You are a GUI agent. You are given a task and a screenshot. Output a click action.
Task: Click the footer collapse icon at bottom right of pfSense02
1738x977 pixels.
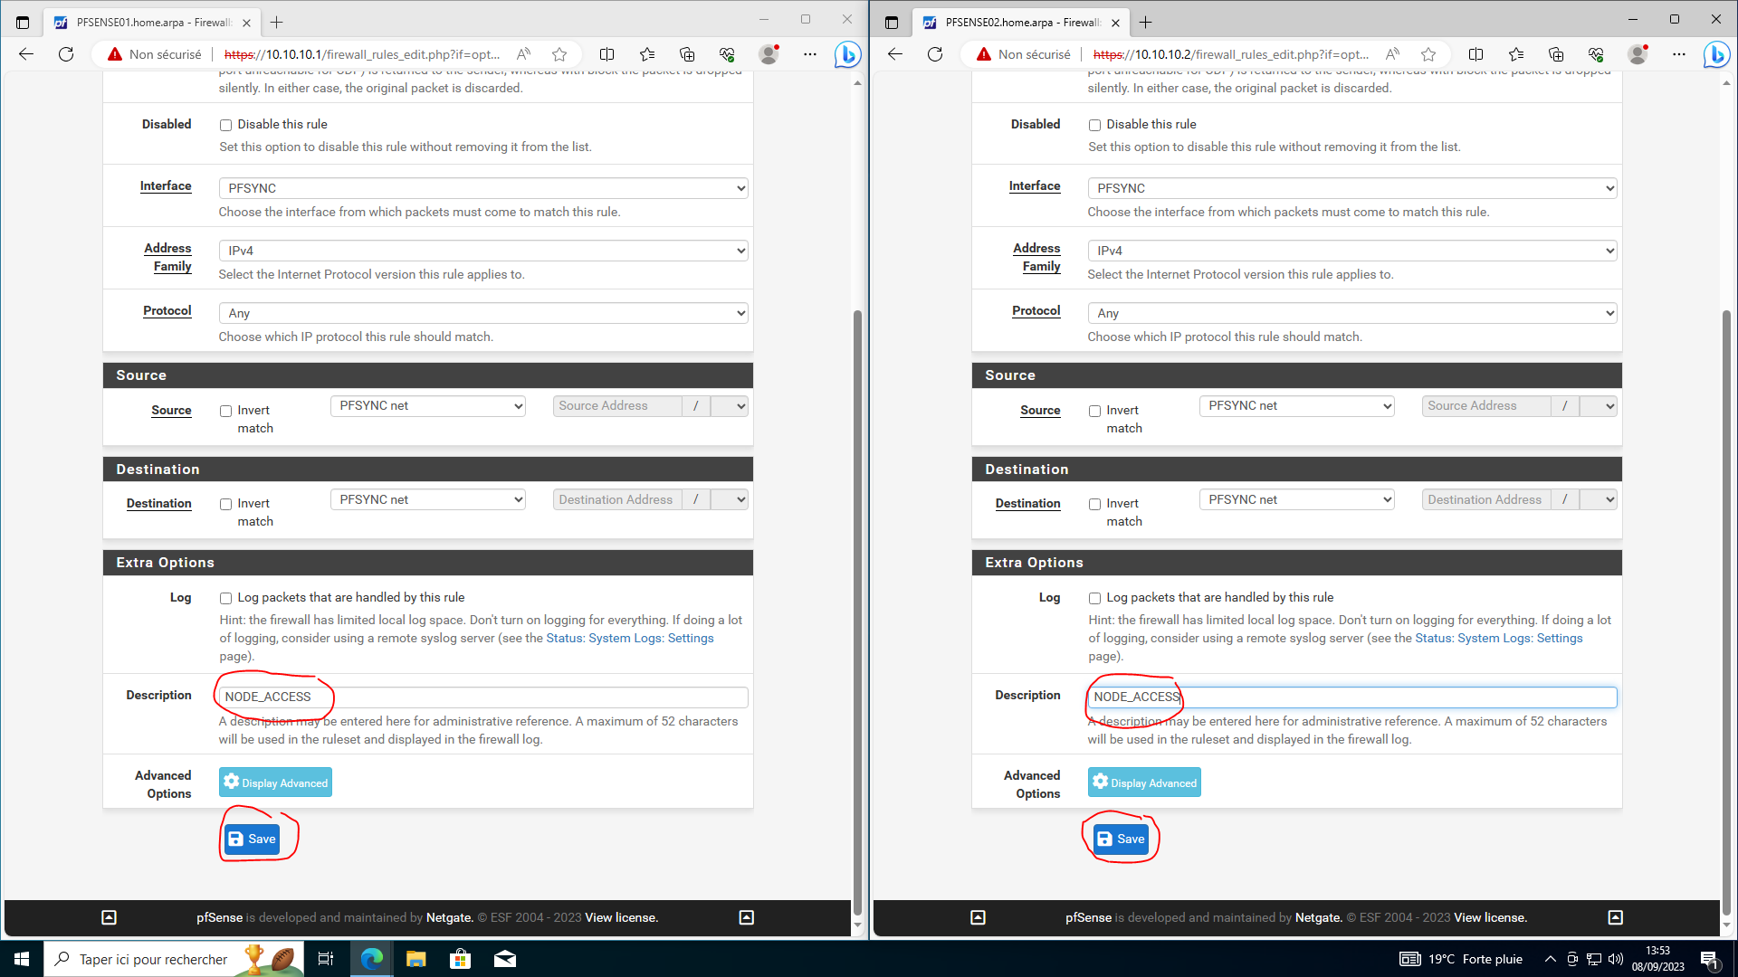point(1615,917)
